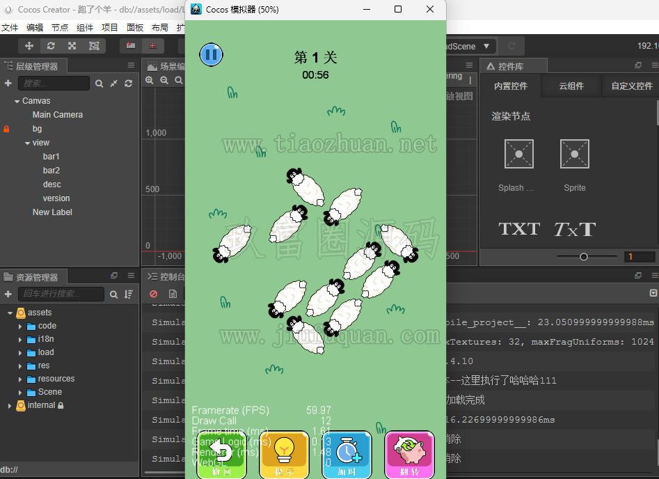Select desc node in hierarchy
This screenshot has width=659, height=479.
click(x=51, y=184)
